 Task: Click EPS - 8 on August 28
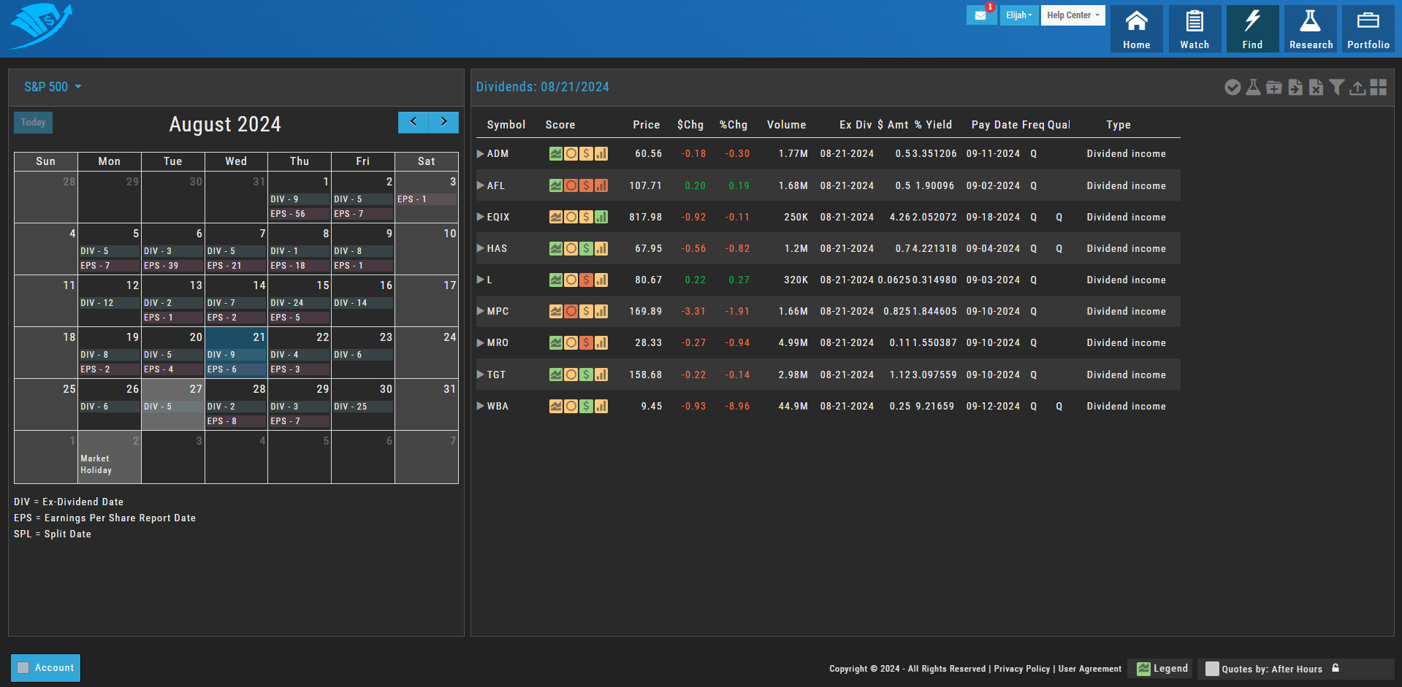(x=236, y=421)
